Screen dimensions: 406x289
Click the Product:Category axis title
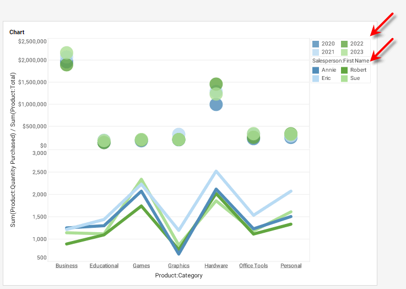[x=178, y=275]
